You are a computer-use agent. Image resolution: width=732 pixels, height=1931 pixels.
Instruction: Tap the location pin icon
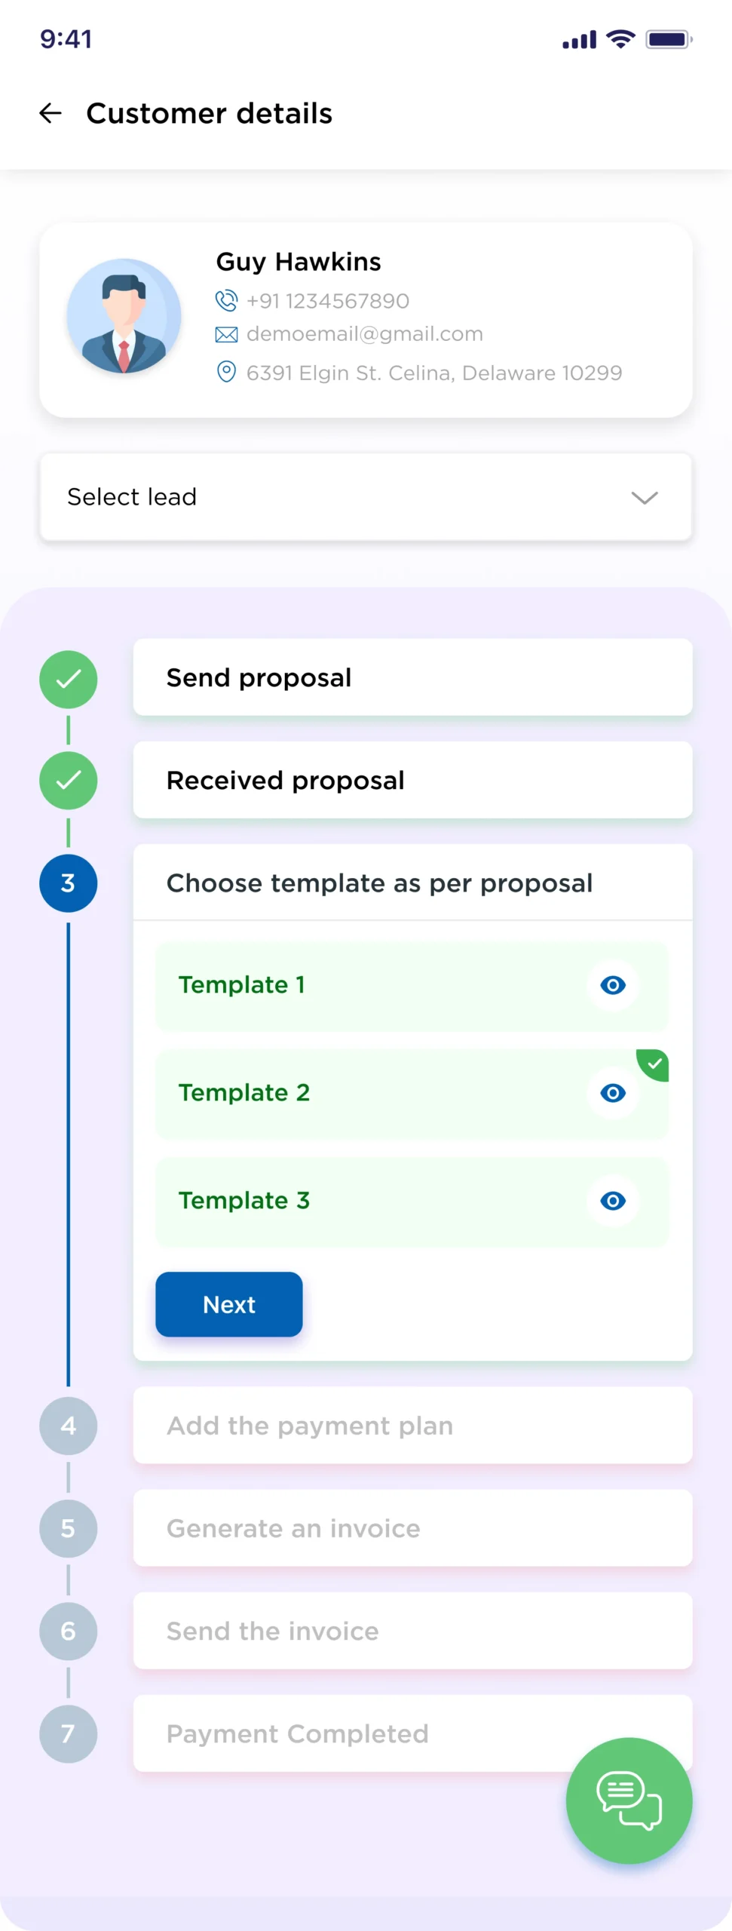click(x=226, y=372)
